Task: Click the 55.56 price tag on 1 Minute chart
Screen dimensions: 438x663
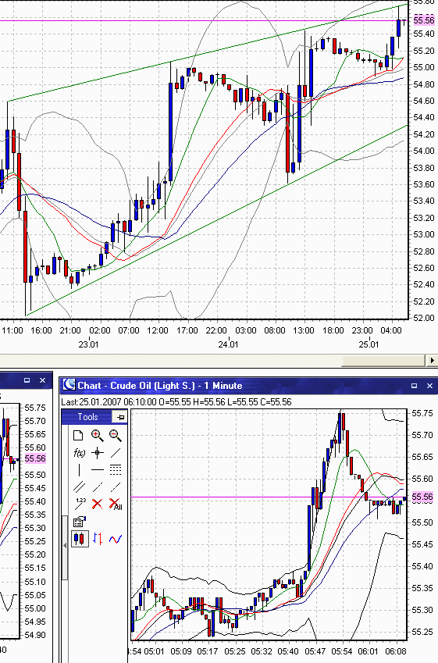Action: tap(423, 497)
